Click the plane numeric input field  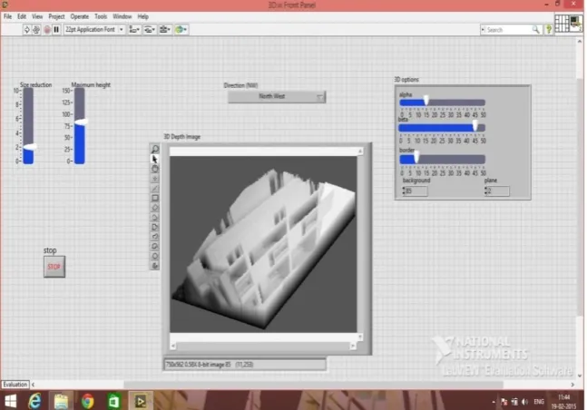click(x=498, y=191)
